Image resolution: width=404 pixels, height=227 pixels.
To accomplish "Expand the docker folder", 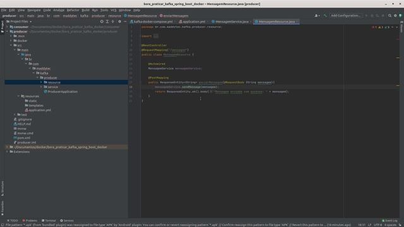I will [x=11, y=40].
